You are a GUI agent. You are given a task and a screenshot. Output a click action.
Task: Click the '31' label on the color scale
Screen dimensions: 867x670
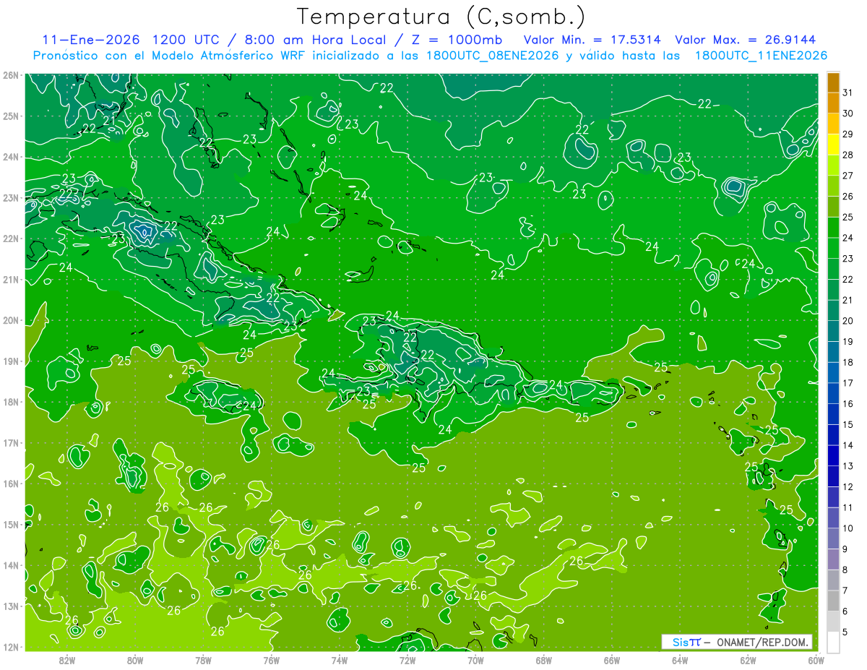pyautogui.click(x=847, y=93)
